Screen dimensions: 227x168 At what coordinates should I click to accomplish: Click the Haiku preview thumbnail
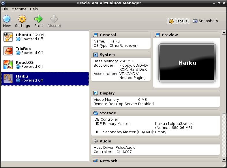pos(187,63)
